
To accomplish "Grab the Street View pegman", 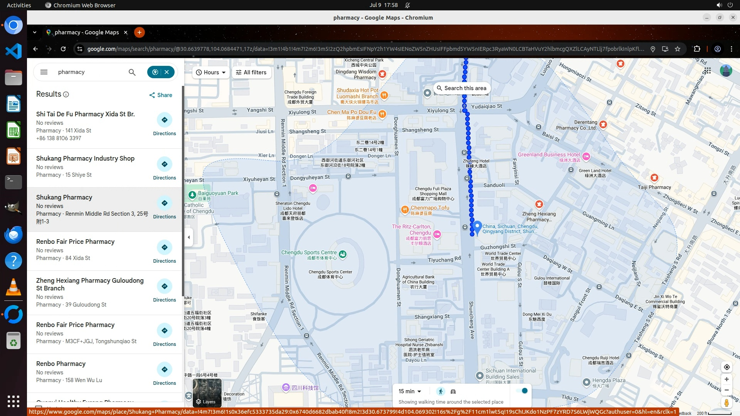I will (x=727, y=403).
